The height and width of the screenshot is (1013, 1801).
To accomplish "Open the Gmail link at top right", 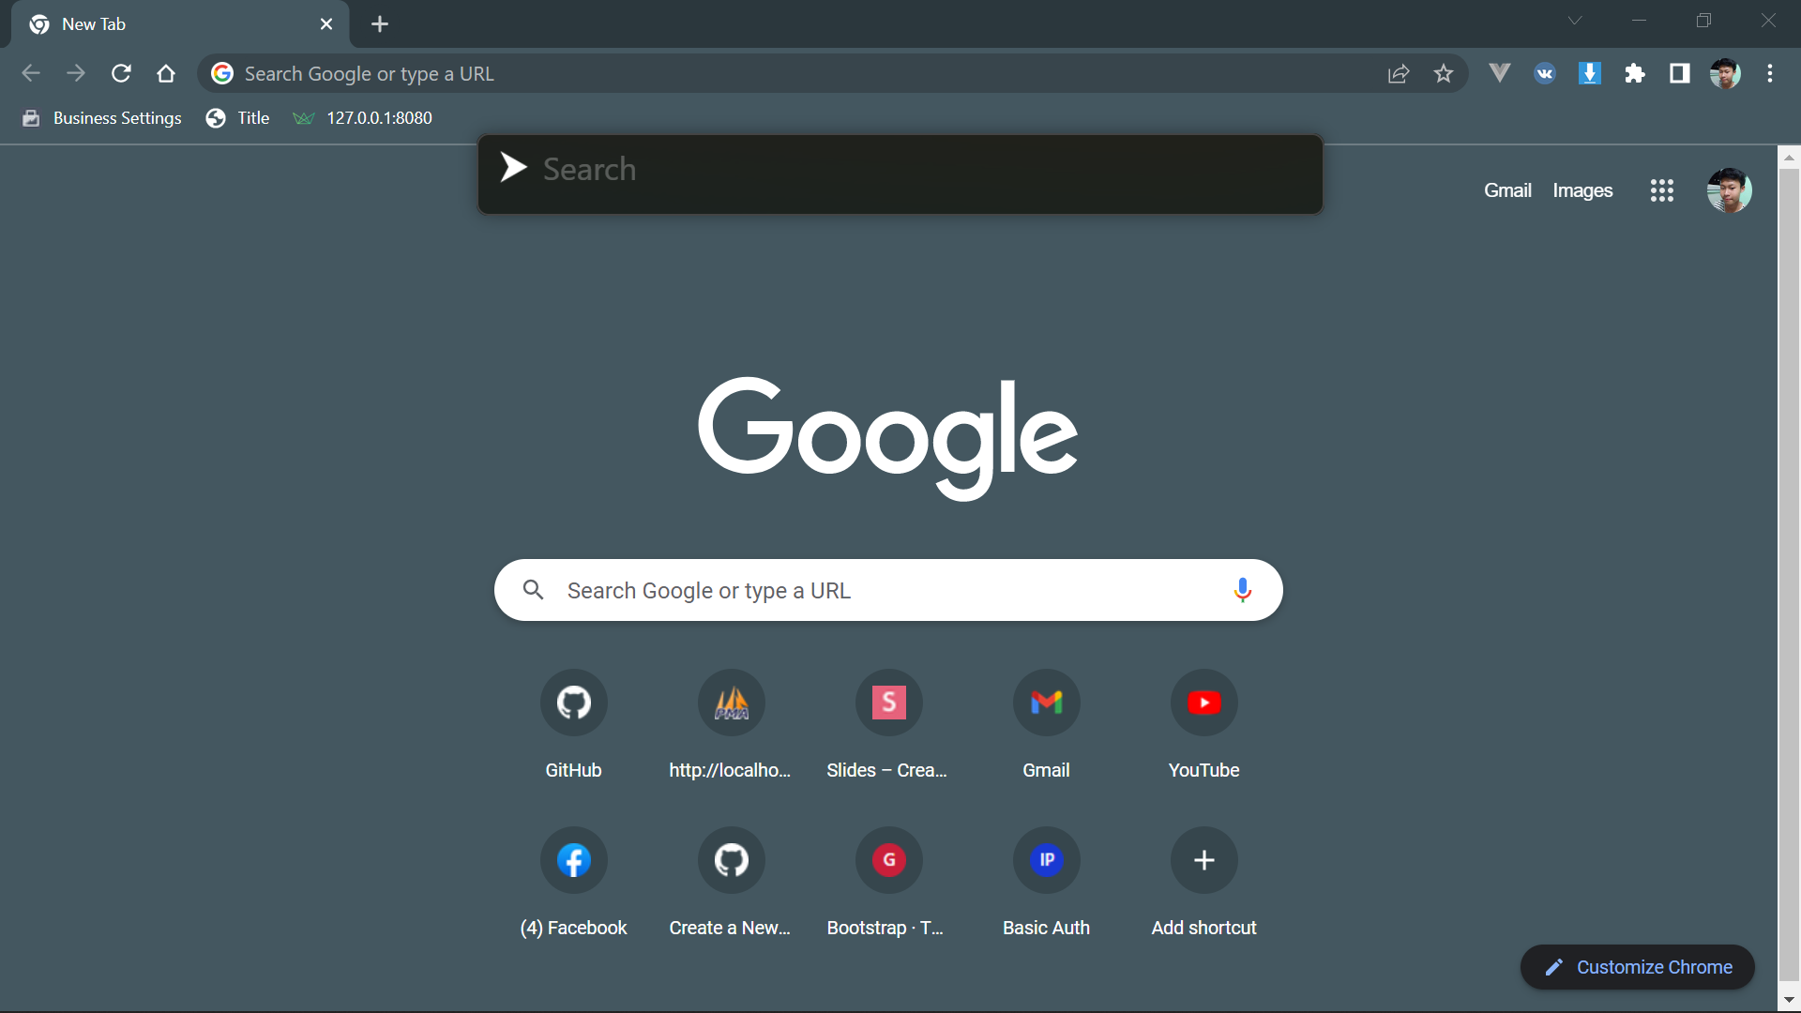I will (1507, 190).
